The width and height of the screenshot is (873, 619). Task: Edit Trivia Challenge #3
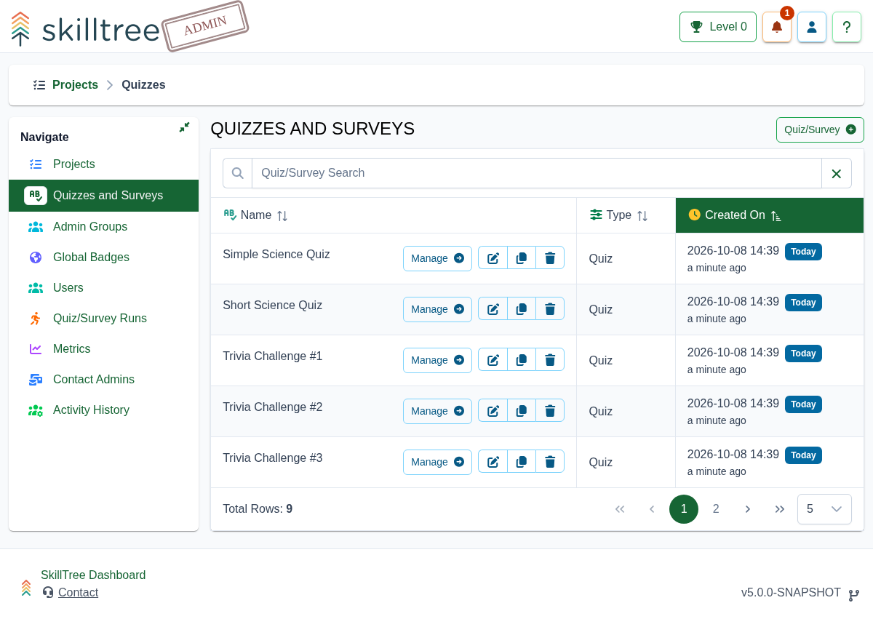point(493,461)
